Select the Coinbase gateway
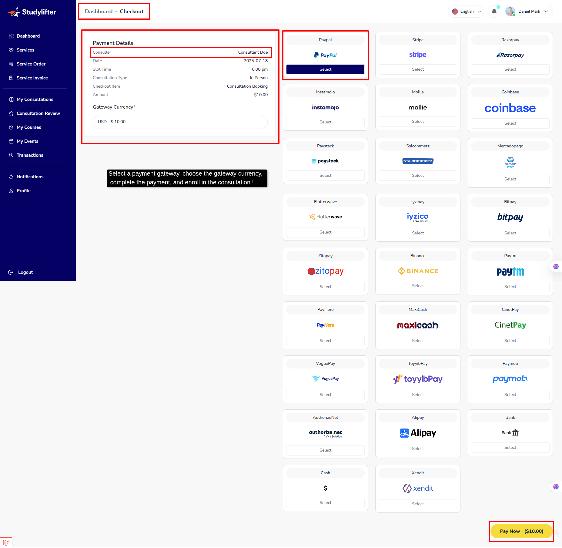This screenshot has width=562, height=548. point(510,123)
